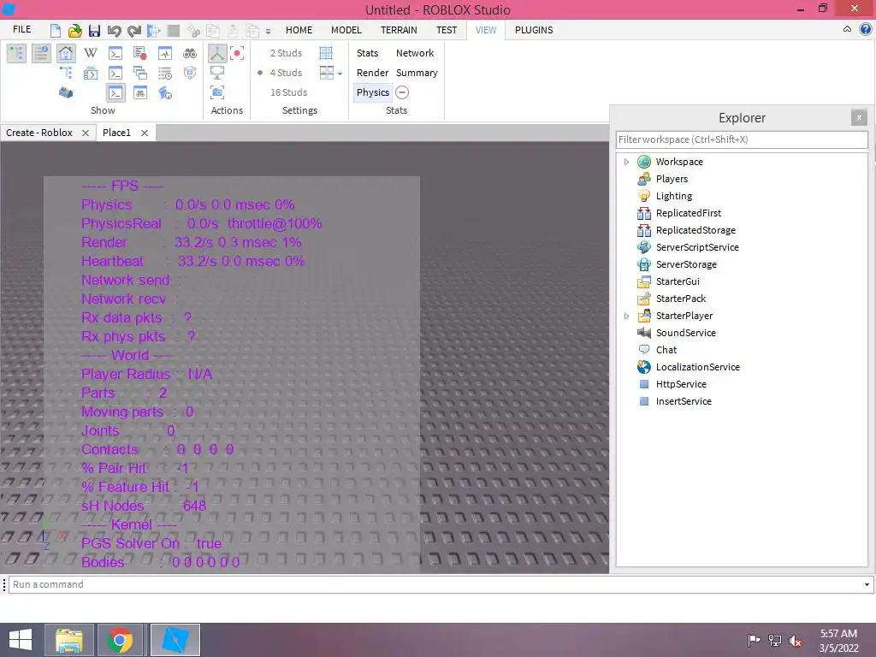The width and height of the screenshot is (876, 657).
Task: Select ReplicatedStorage in the Explorer
Action: pos(695,230)
